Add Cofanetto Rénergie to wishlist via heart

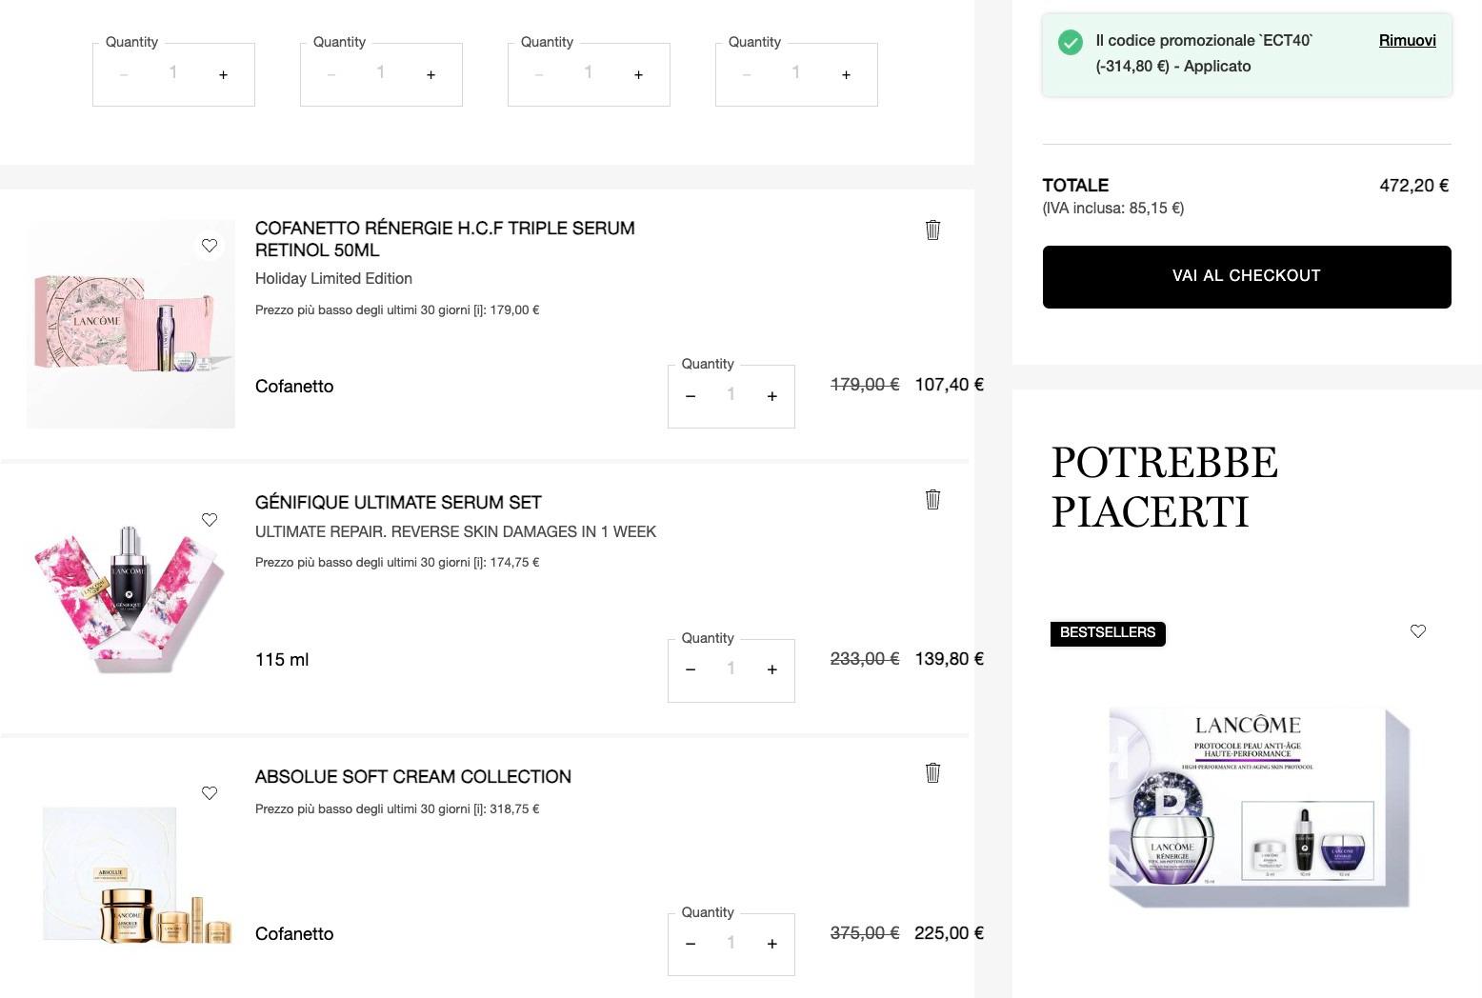(x=210, y=246)
